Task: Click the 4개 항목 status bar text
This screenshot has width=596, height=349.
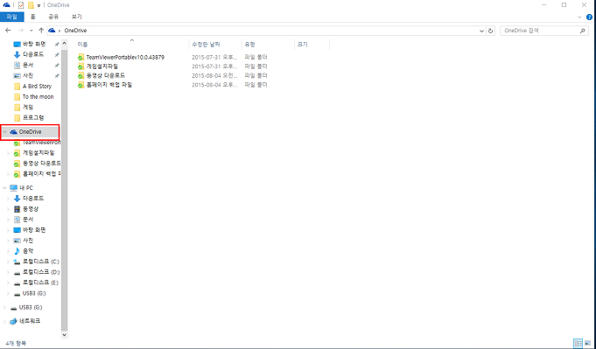Action: (x=16, y=343)
